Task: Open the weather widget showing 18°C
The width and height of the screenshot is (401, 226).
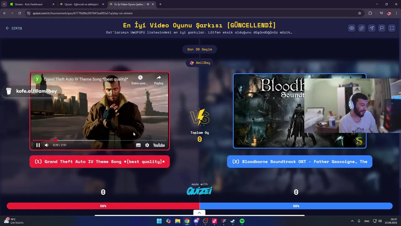Action: [x=14, y=221]
